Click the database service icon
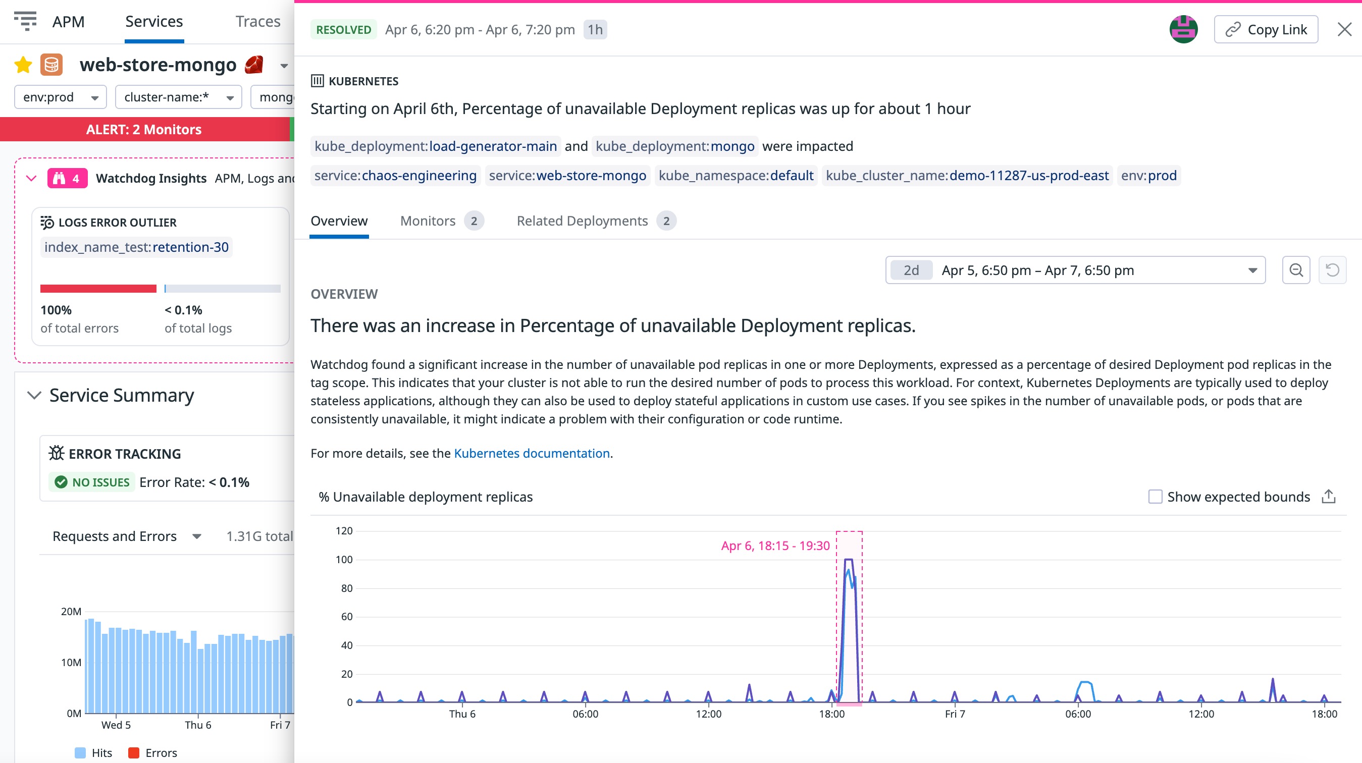The height and width of the screenshot is (763, 1362). pyautogui.click(x=51, y=65)
